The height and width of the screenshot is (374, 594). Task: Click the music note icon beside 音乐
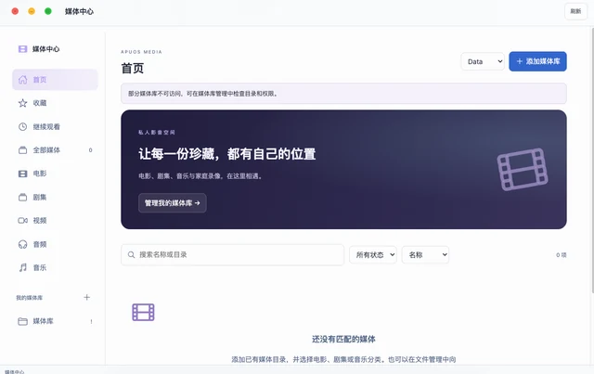click(22, 267)
